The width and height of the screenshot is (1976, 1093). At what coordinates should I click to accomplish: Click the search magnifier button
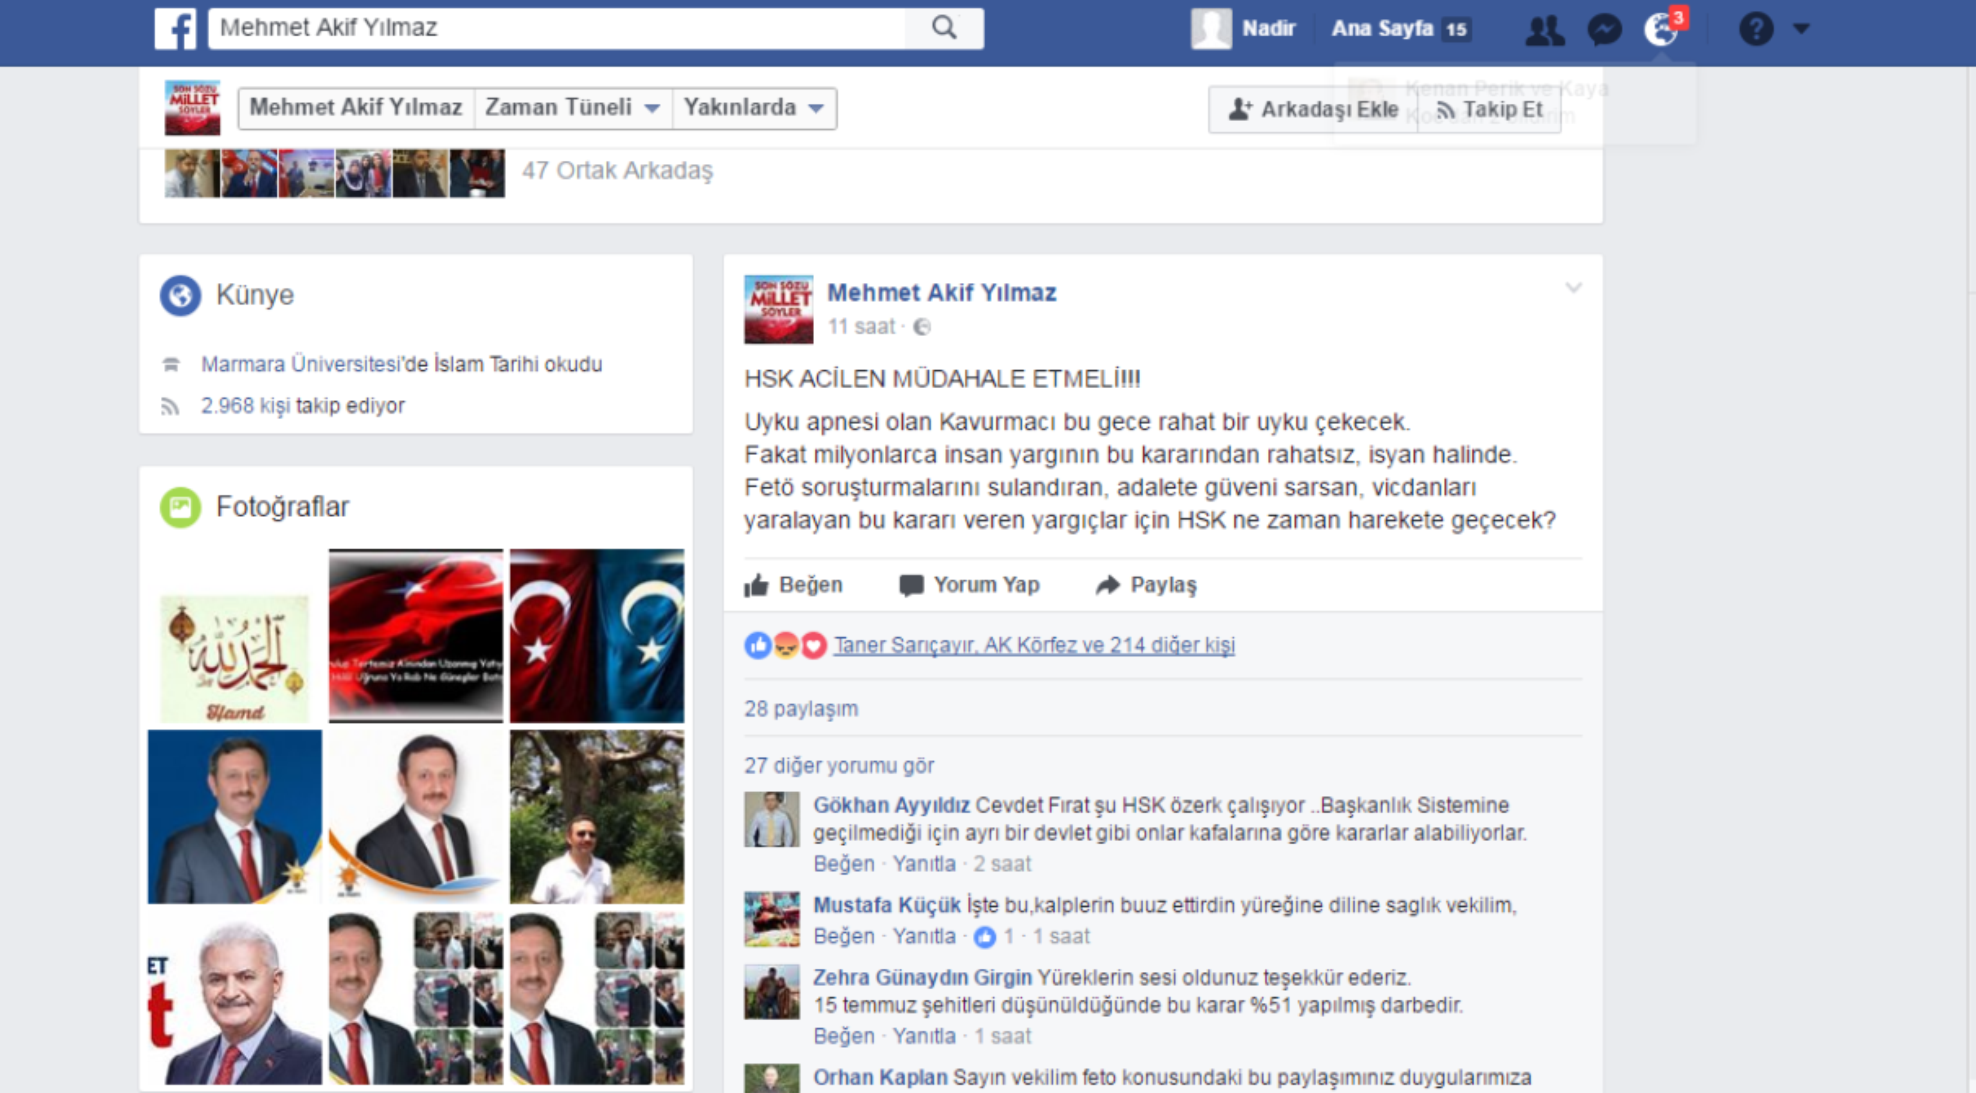(x=944, y=29)
